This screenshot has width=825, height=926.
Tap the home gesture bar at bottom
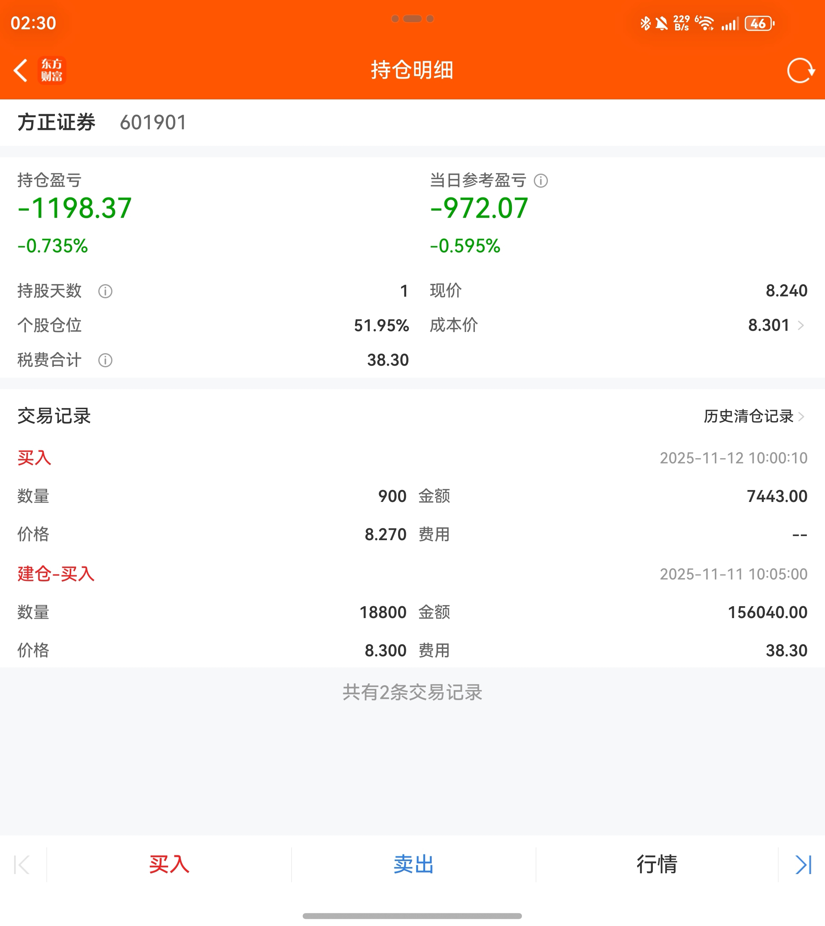click(x=412, y=916)
